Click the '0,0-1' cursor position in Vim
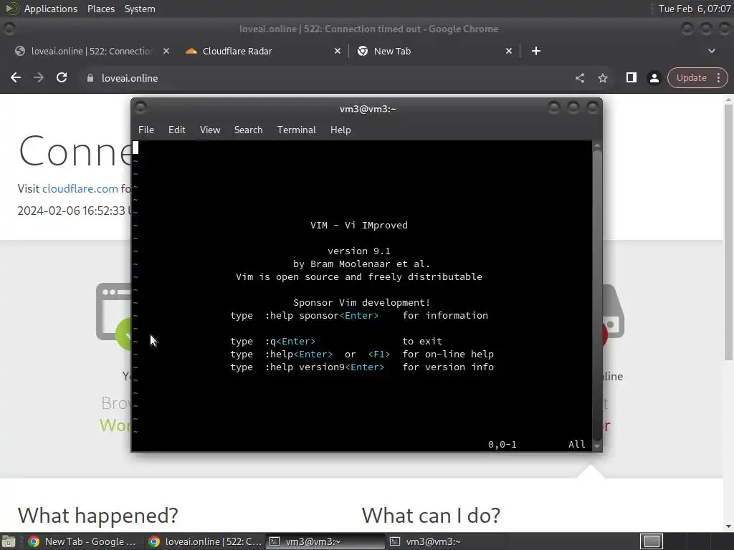The image size is (734, 550). pos(502,444)
